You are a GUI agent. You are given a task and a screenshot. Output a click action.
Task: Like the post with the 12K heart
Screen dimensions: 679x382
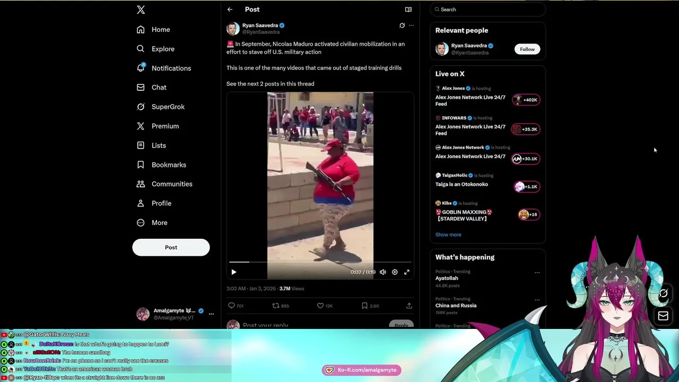click(325, 306)
